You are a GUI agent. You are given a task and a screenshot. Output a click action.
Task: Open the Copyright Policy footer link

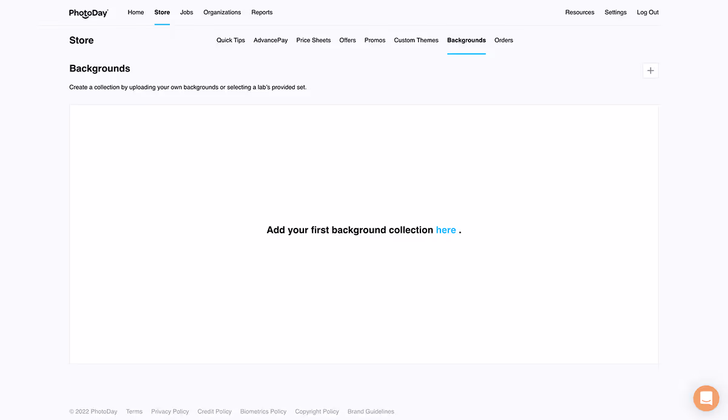click(317, 412)
